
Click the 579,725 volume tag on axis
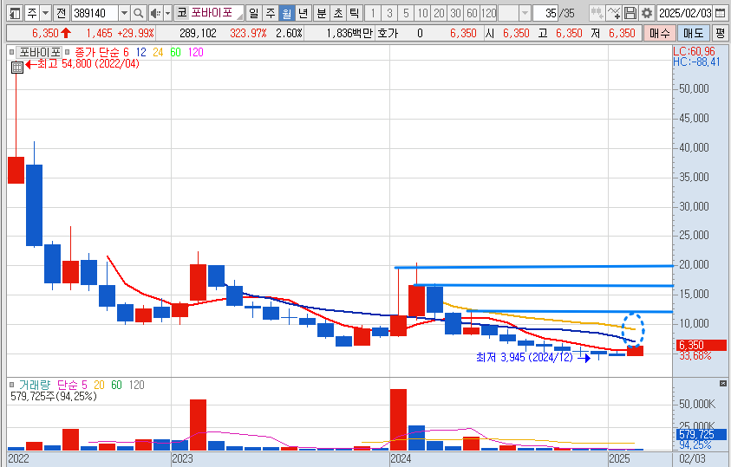(x=701, y=434)
